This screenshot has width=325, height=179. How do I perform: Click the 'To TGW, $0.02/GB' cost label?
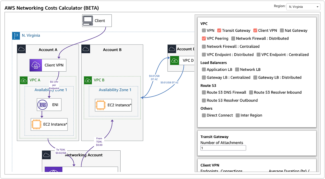point(61,151)
